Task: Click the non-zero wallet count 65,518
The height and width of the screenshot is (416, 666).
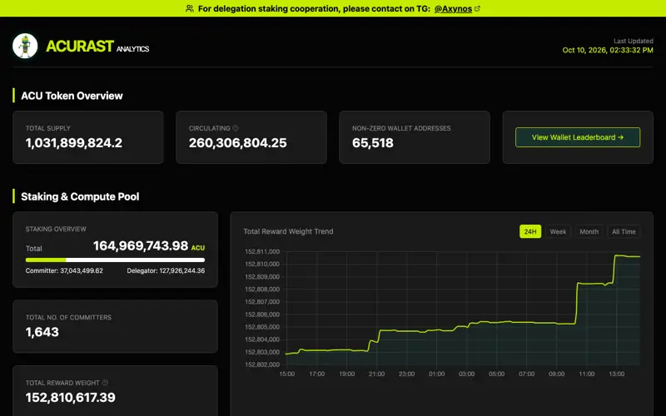Action: pos(372,143)
